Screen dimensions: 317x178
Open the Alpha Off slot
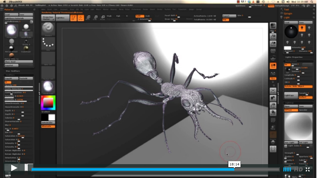coord(48,58)
